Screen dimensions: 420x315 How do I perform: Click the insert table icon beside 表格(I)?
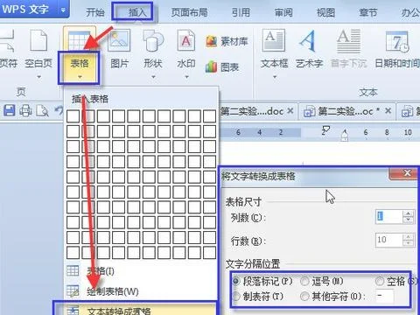(x=73, y=271)
